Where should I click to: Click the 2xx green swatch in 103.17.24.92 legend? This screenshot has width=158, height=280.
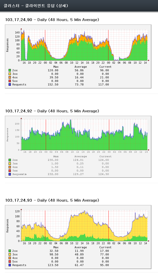10,160
